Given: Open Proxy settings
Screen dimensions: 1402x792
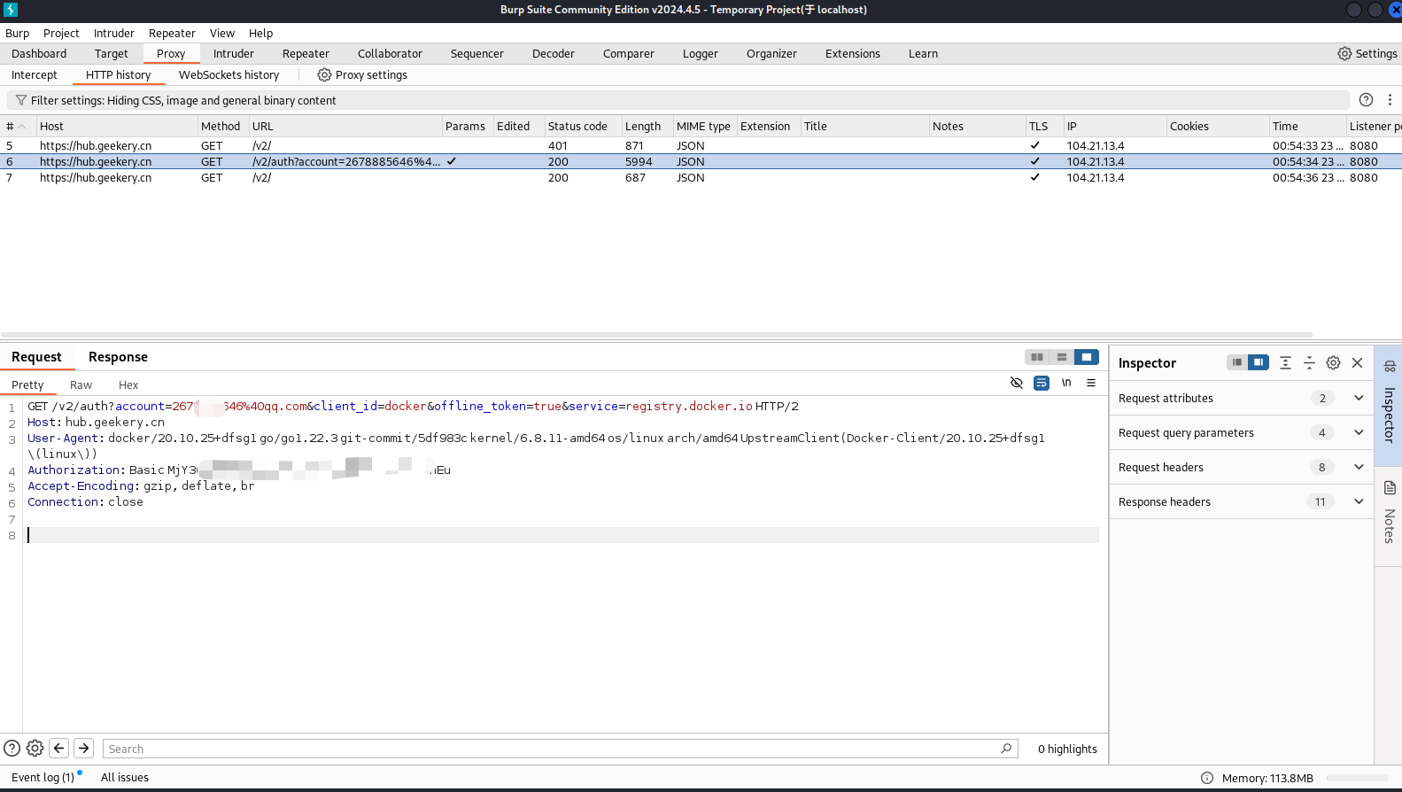Looking at the screenshot, I should pyautogui.click(x=362, y=75).
